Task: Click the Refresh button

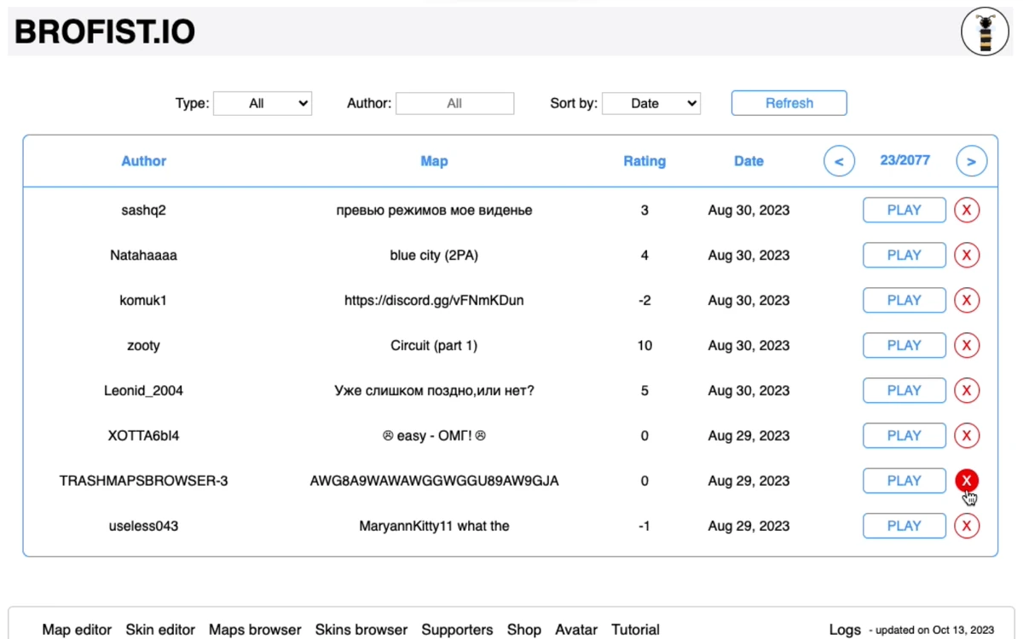Action: 789,103
